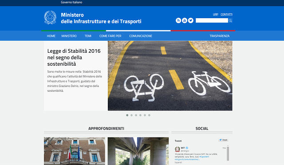Open the TEMI menu
Viewport: 284px width, 165px height.
pyautogui.click(x=88, y=36)
